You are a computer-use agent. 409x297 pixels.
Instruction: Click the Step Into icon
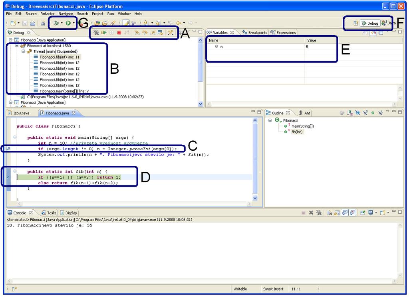tap(137, 33)
